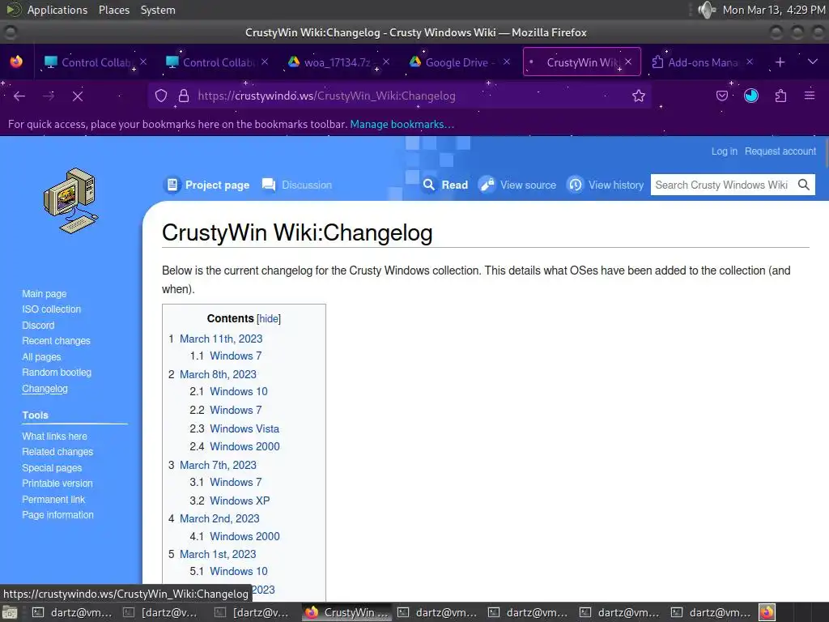Open a new tab with the plus button
This screenshot has height=622, width=829.
(780, 62)
